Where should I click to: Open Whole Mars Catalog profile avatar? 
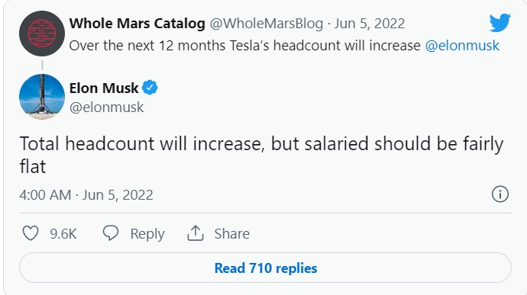[x=42, y=34]
